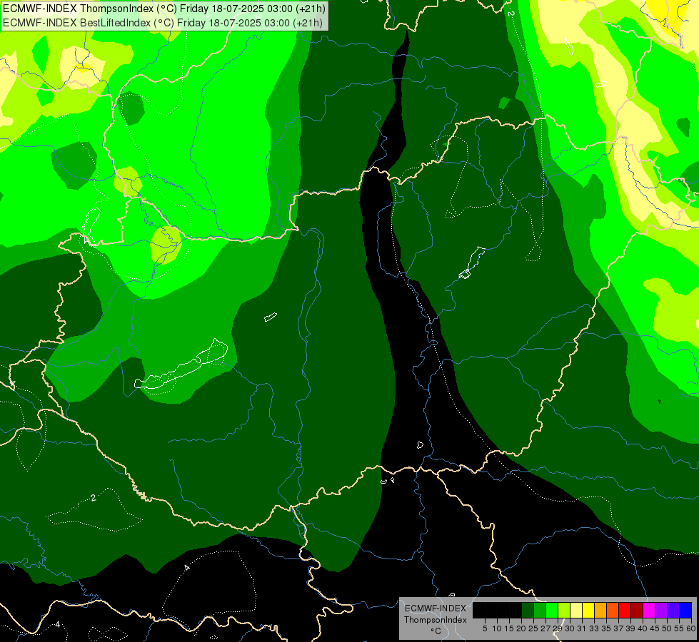Click the medium green 25–27 legend swatch
The width and height of the screenshot is (699, 642).
pos(540,610)
